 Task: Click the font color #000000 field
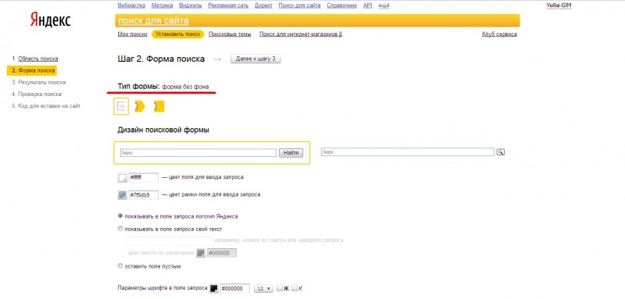tap(235, 289)
